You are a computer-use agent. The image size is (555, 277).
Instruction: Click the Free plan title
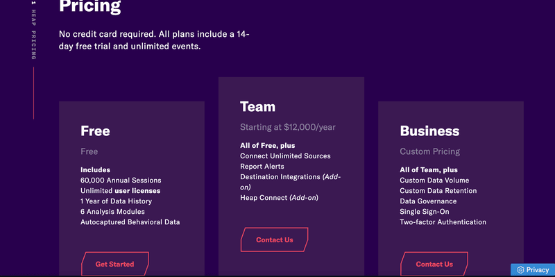coord(95,131)
